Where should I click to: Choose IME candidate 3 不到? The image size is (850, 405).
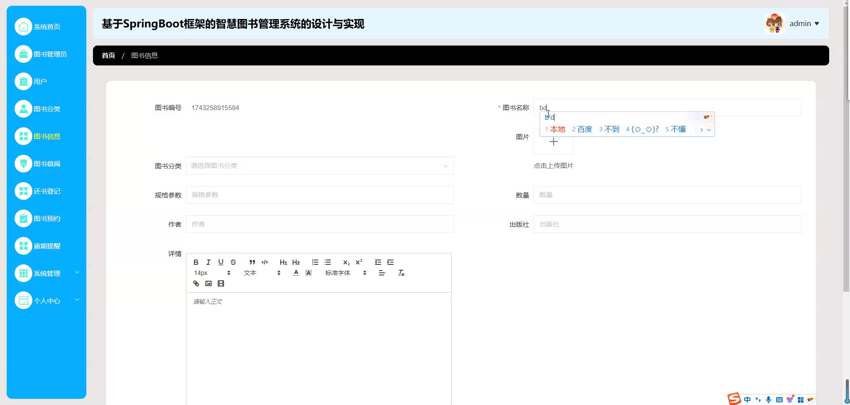[609, 129]
